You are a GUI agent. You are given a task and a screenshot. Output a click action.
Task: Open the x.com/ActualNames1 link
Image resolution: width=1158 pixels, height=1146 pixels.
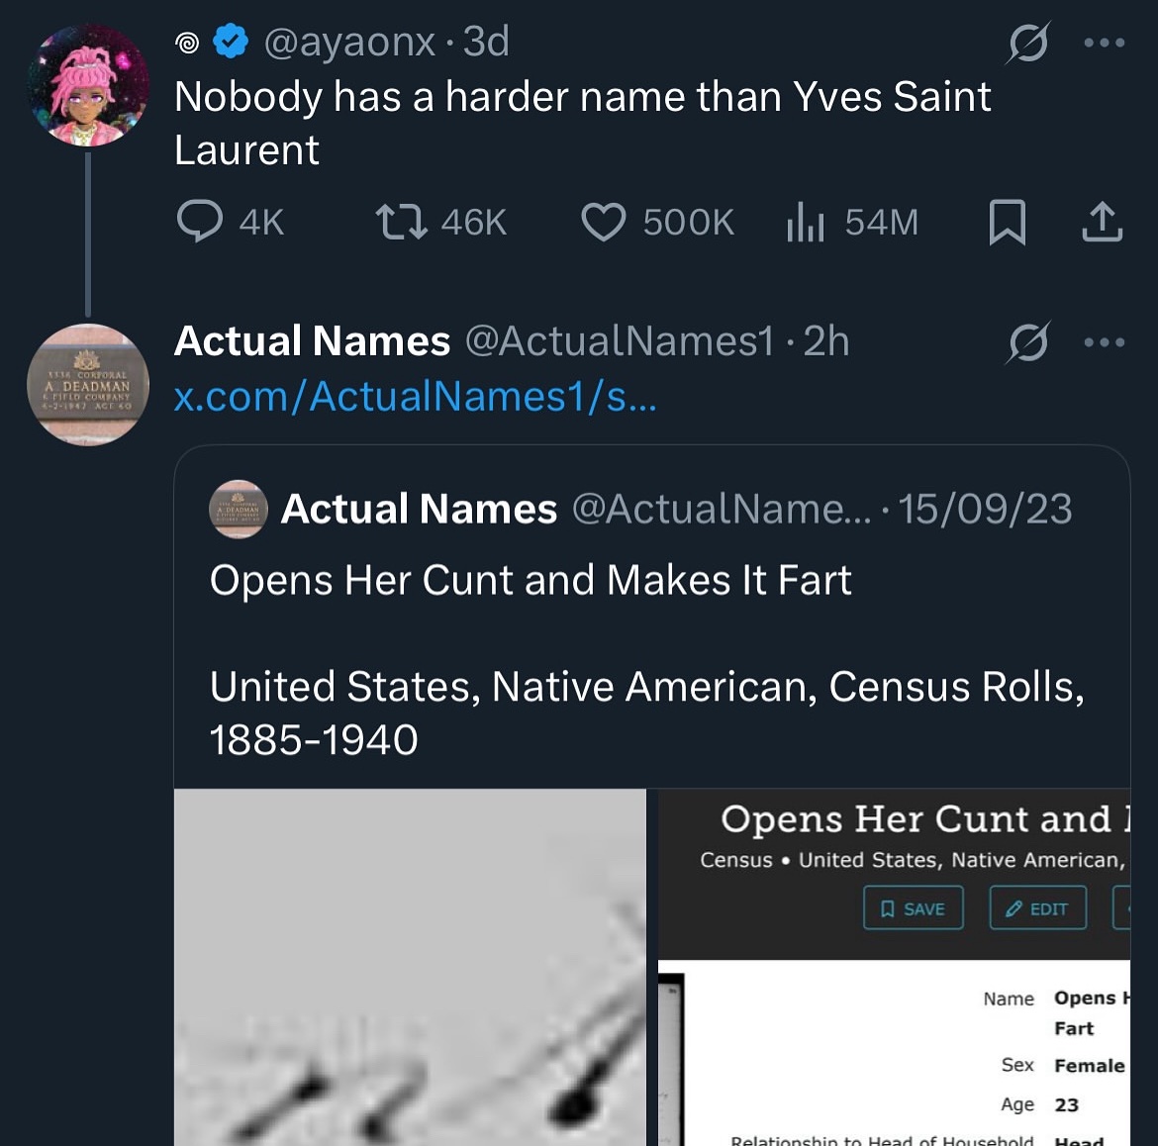click(x=415, y=397)
